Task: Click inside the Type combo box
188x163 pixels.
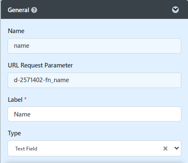Action: coord(94,148)
